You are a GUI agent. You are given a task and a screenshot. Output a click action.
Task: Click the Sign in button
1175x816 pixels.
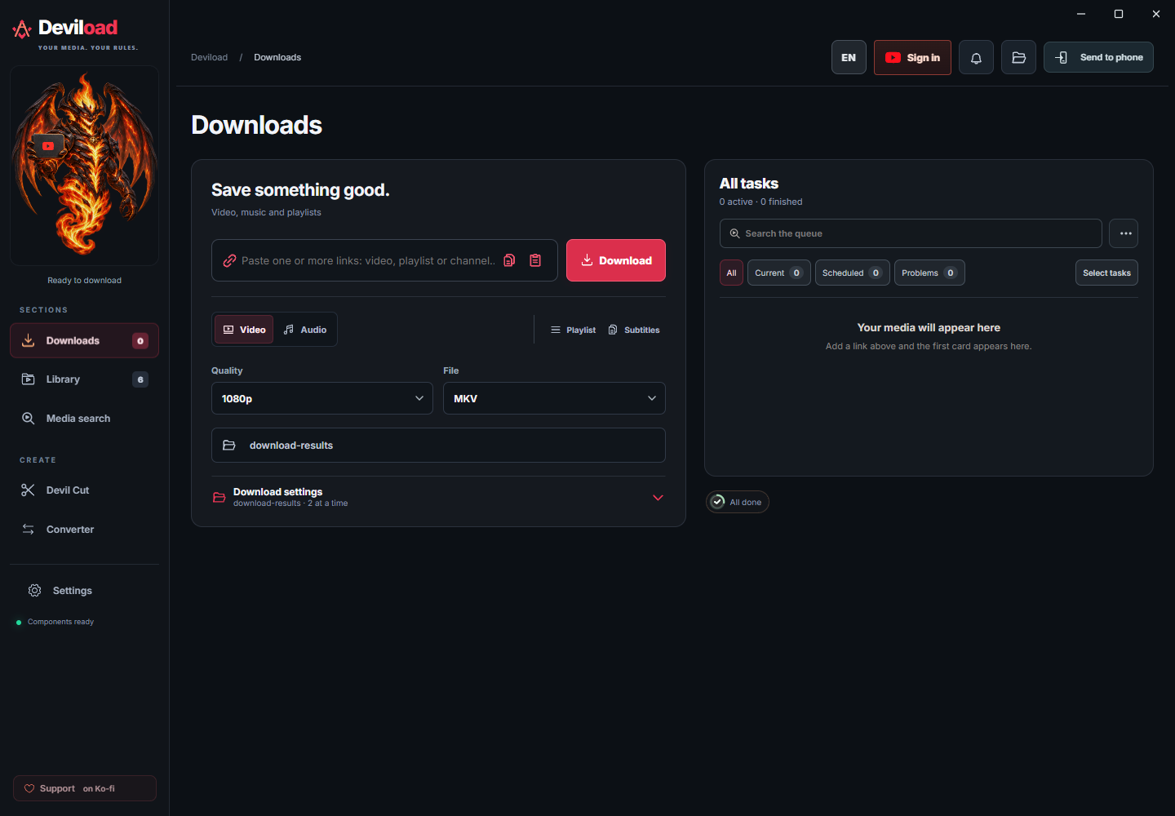tap(912, 57)
